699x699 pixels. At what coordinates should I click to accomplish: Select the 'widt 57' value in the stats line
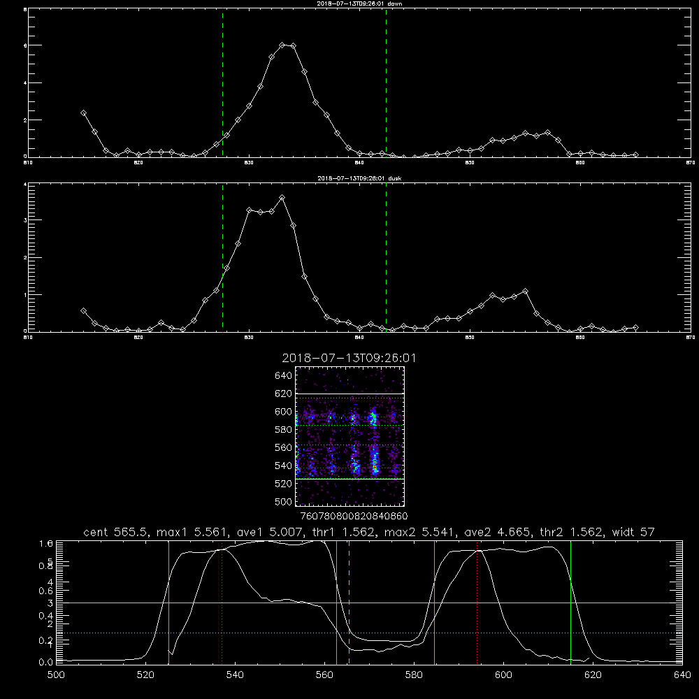click(633, 532)
